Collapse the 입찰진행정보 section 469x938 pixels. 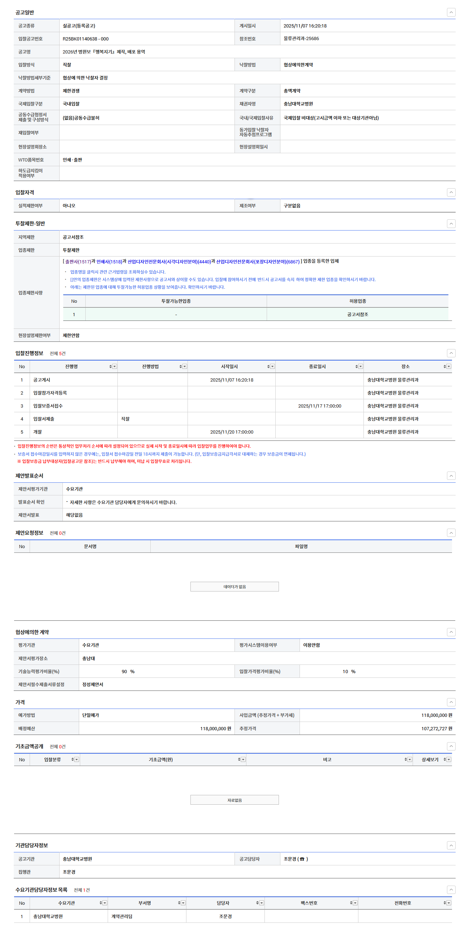[451, 353]
